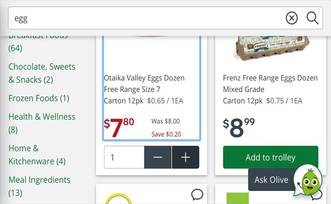Open speech bubble icon on lower-left product card
Screen dimensions: 331x204
click(x=197, y=194)
